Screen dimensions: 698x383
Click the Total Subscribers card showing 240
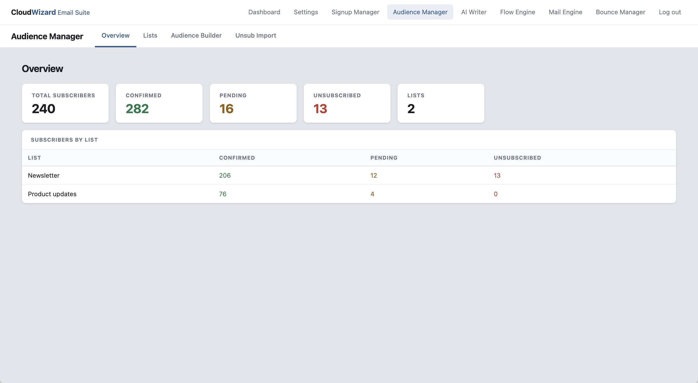click(x=65, y=103)
